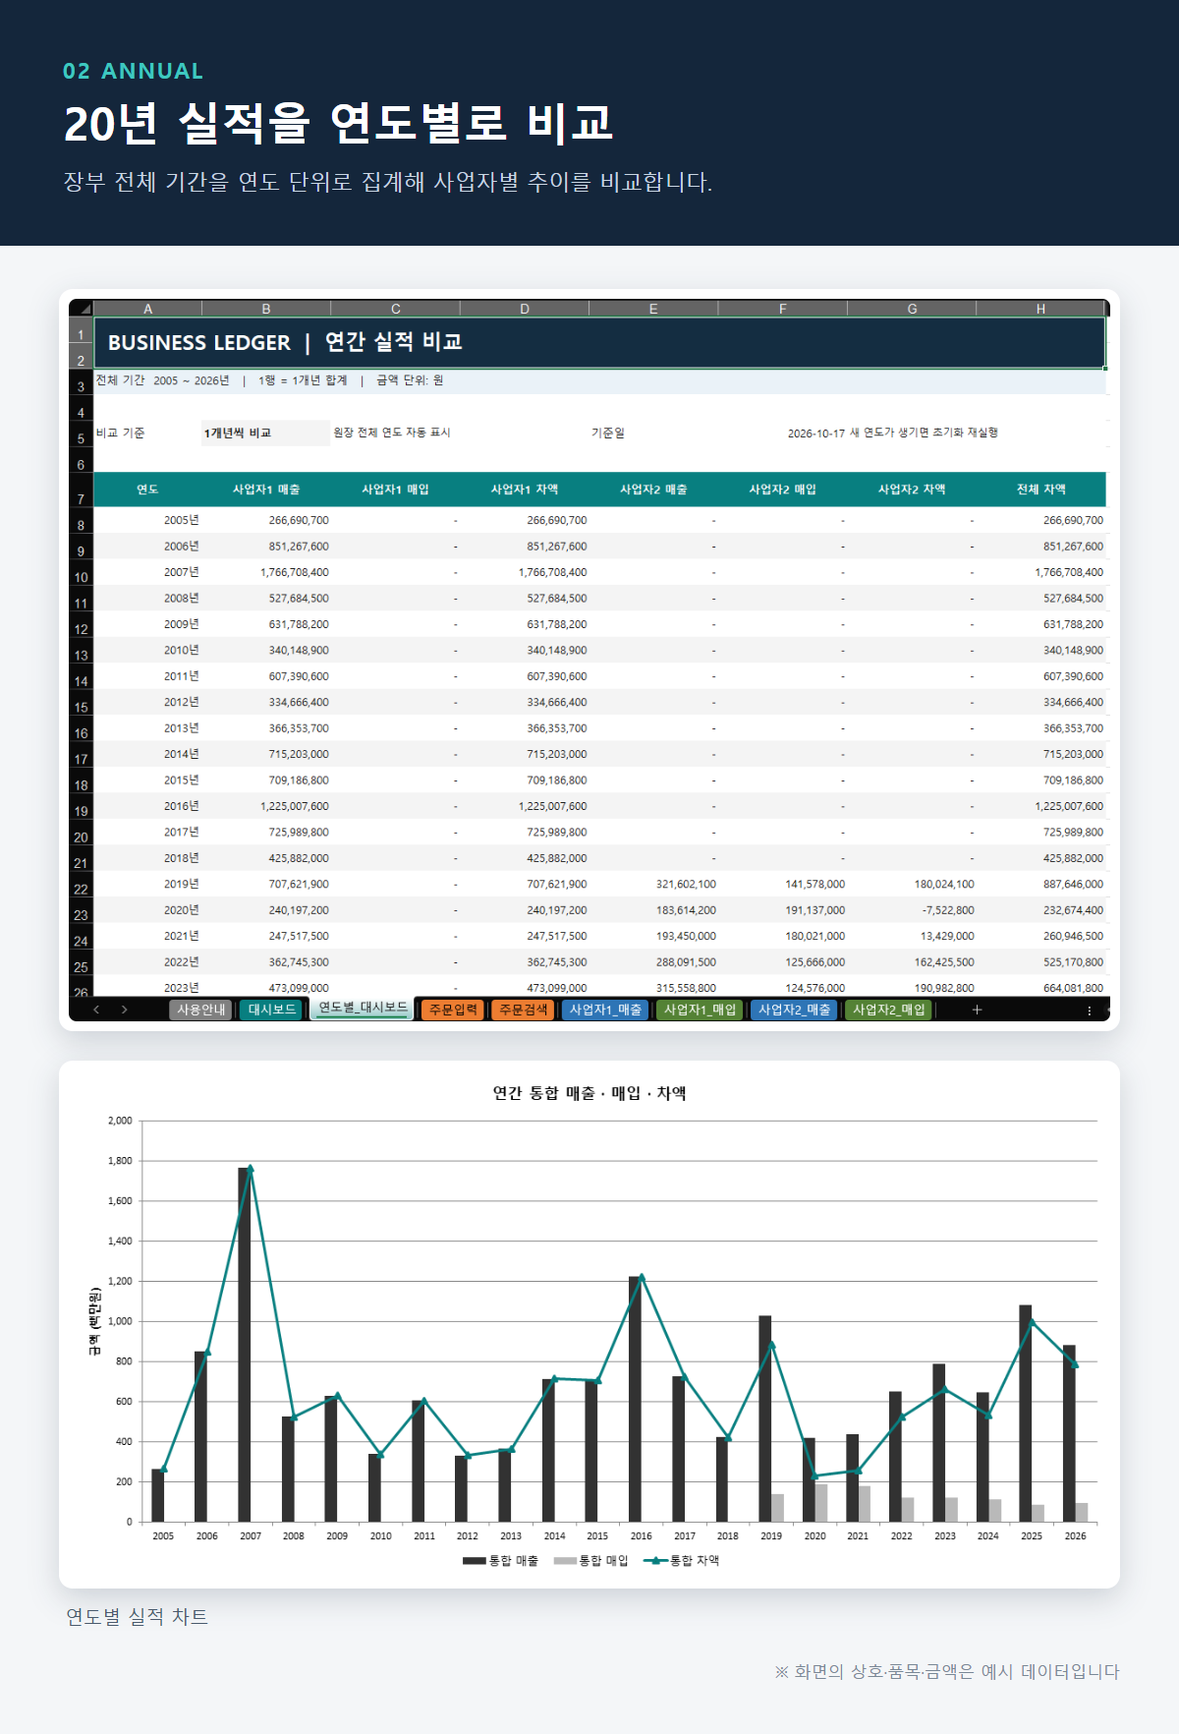Screen dimensions: 1179x1734
Task: Click the 2016년 year cell
Action: (147, 806)
